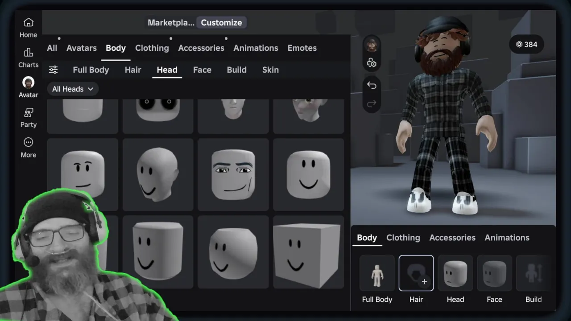The width and height of the screenshot is (571, 321).
Task: Select Skin subcategory tab
Action: pos(270,70)
